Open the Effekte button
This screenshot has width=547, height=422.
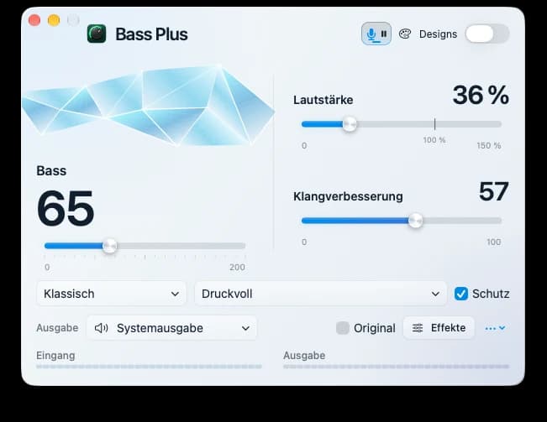point(439,328)
